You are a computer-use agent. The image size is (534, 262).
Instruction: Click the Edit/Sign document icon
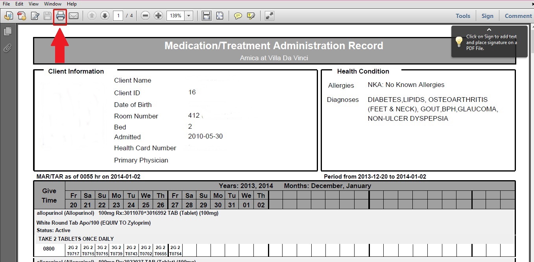click(x=35, y=16)
